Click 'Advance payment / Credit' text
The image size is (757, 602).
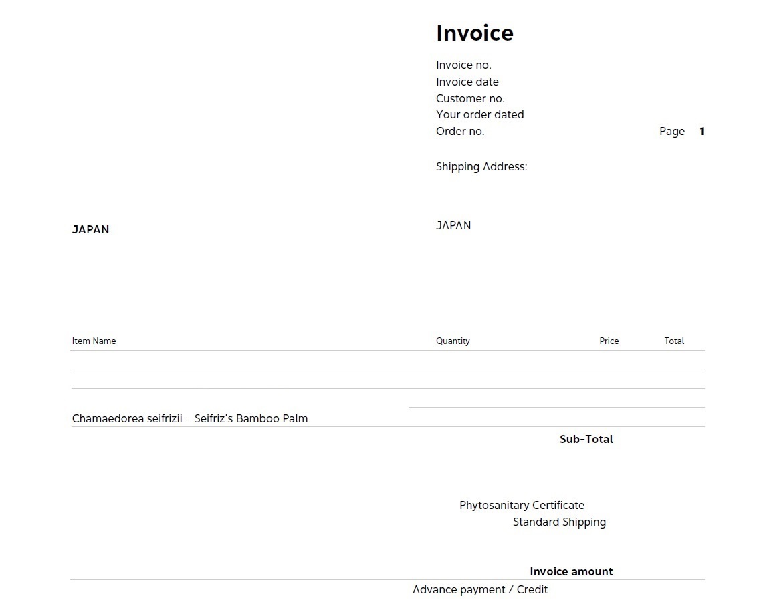coord(480,589)
